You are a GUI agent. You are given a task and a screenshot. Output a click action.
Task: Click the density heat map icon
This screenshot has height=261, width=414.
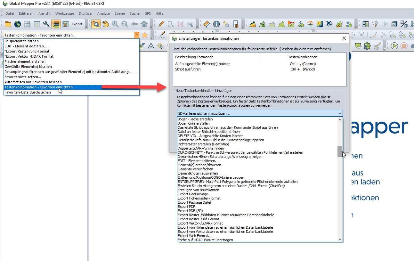(320, 24)
